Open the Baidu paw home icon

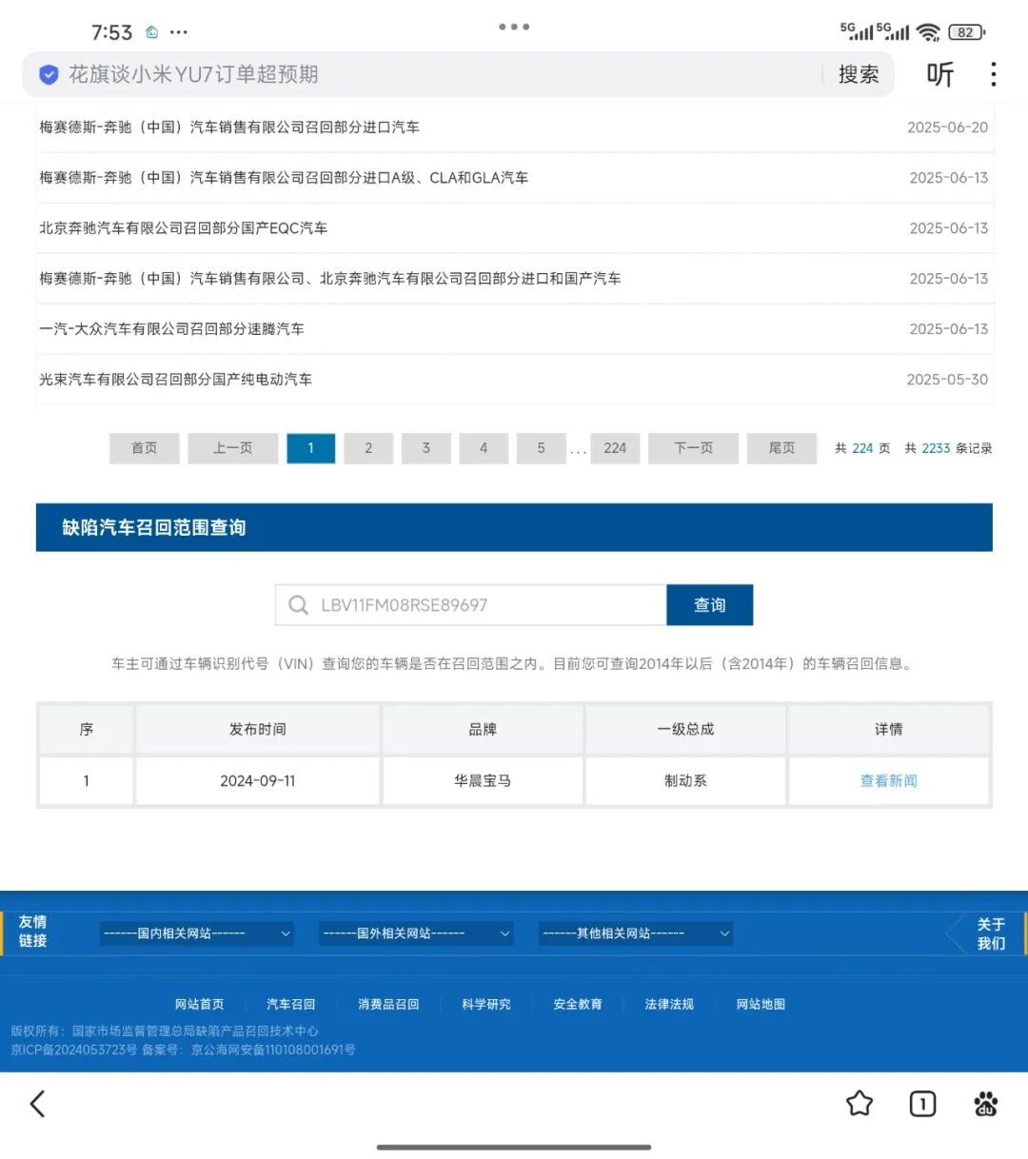pos(986,1104)
